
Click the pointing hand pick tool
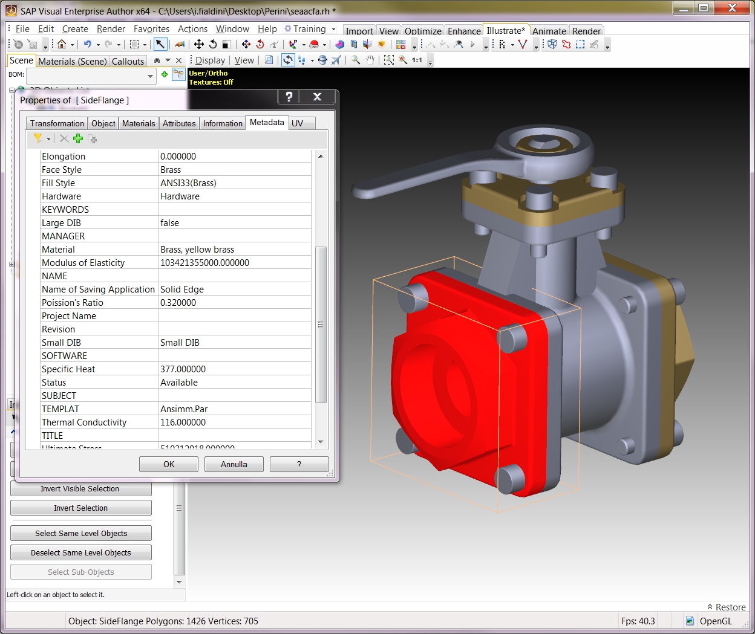[x=180, y=44]
